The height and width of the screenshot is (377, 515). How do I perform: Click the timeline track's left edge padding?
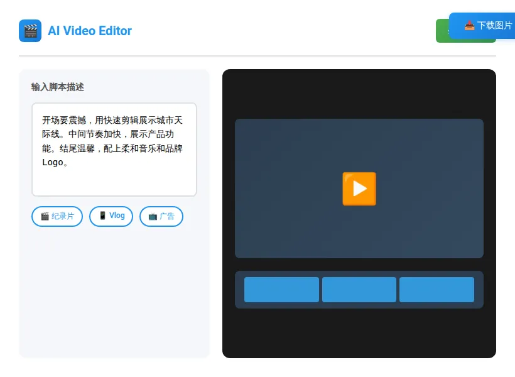tap(239, 290)
